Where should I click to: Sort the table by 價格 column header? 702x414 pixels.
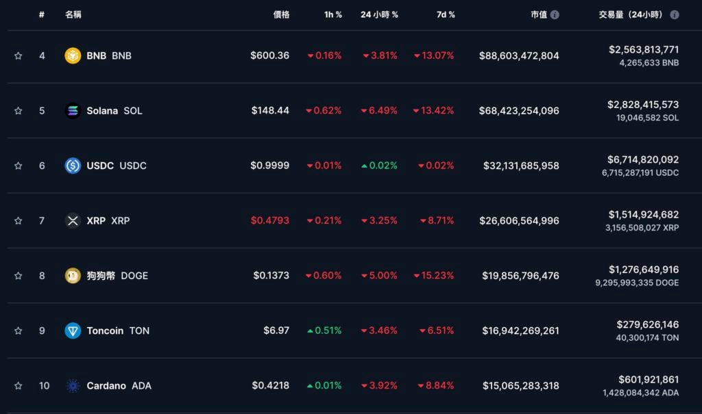pyautogui.click(x=281, y=14)
